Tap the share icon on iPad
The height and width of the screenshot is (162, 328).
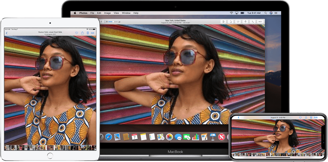pyautogui.click(x=82, y=33)
